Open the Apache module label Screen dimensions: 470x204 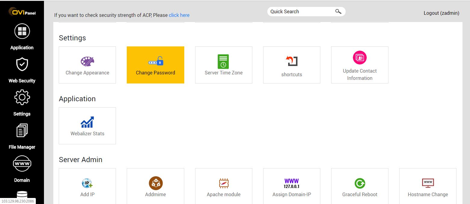click(224, 194)
